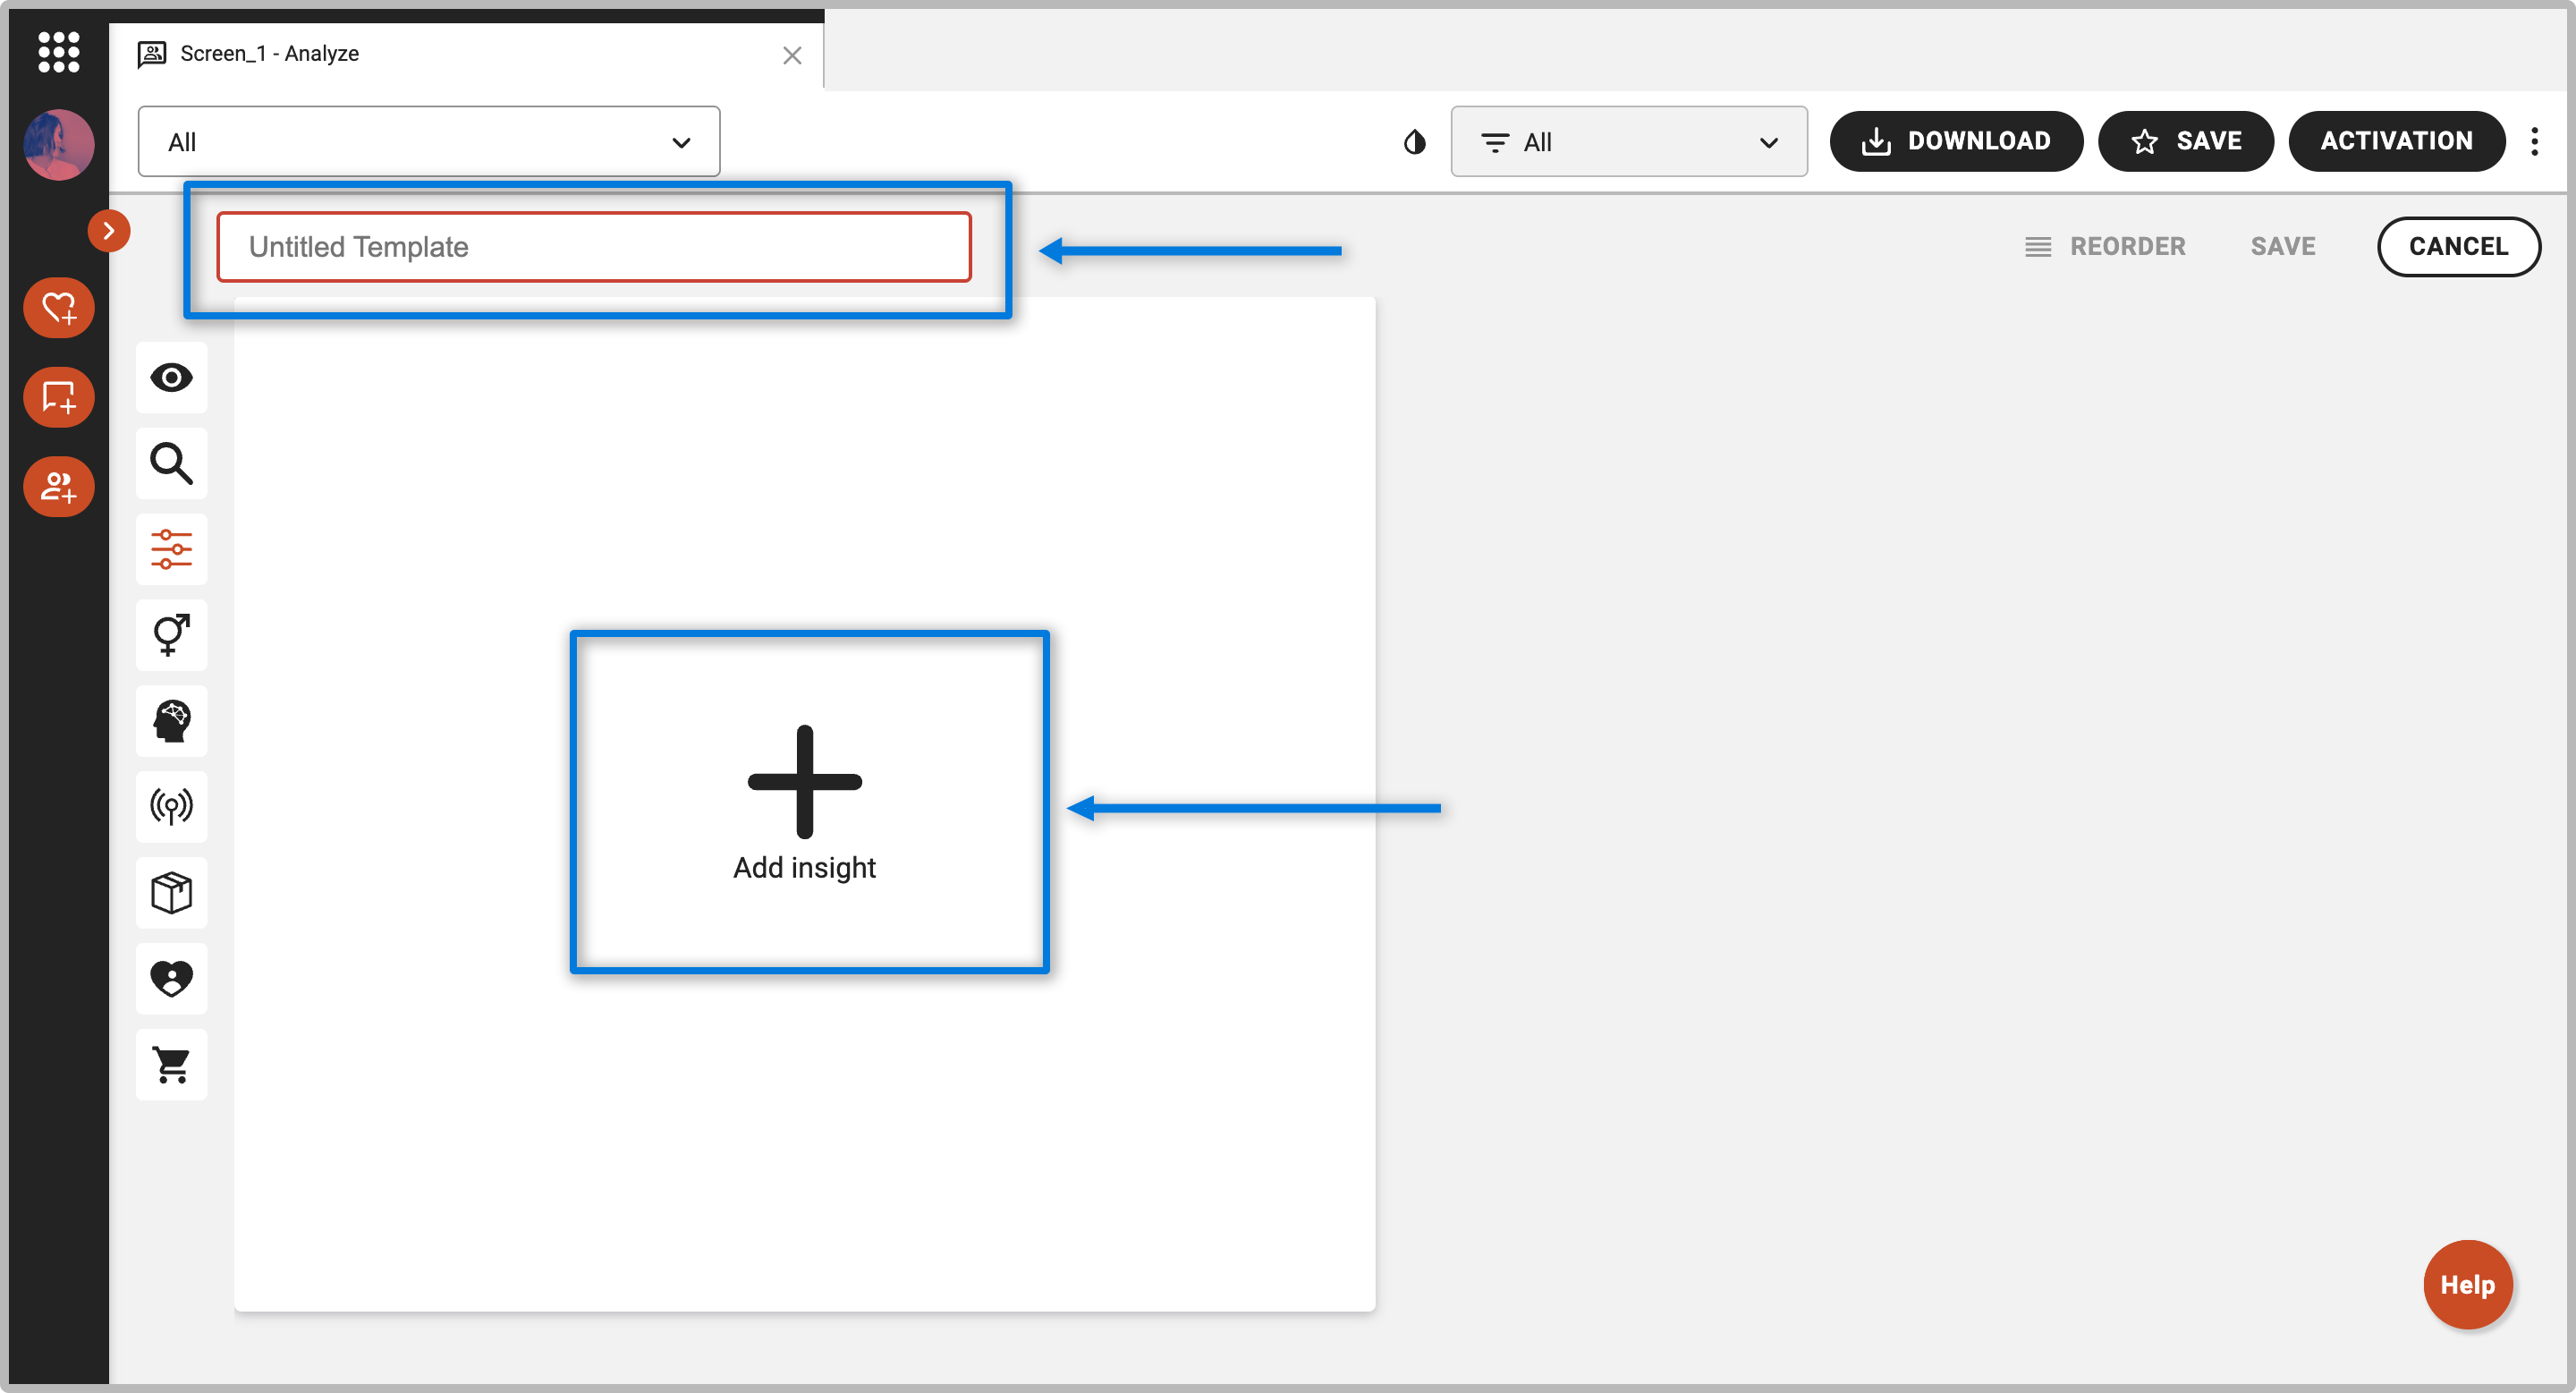
Task: Click the head psychographics icon
Action: click(x=171, y=721)
